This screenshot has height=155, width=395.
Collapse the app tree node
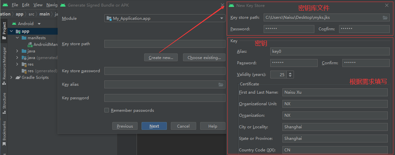coord(11,31)
